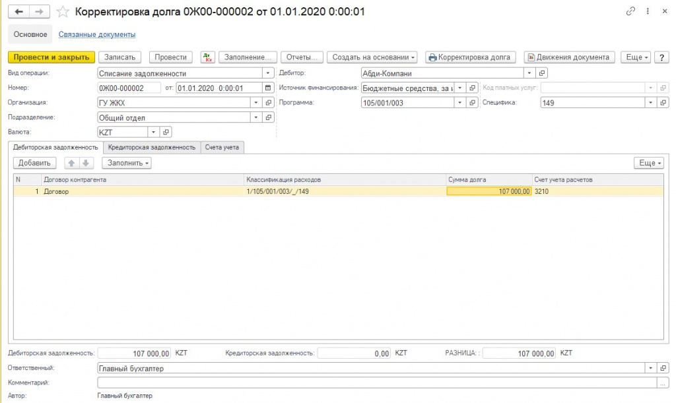Click into the Комментарий text field
The image size is (676, 403).
376,382
